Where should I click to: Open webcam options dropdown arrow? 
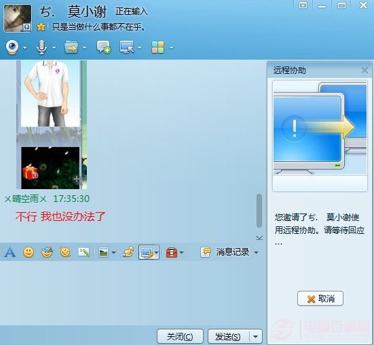(25, 47)
